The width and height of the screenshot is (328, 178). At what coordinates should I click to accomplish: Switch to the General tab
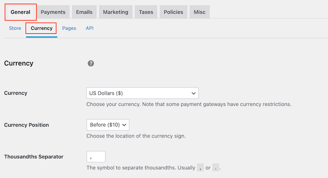click(20, 12)
